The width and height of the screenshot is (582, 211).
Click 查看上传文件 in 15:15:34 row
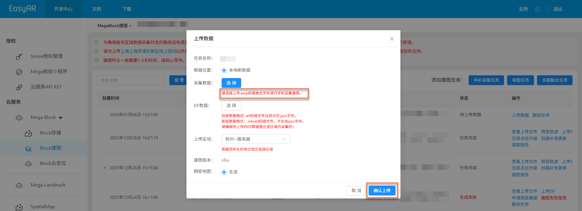(x=525, y=162)
